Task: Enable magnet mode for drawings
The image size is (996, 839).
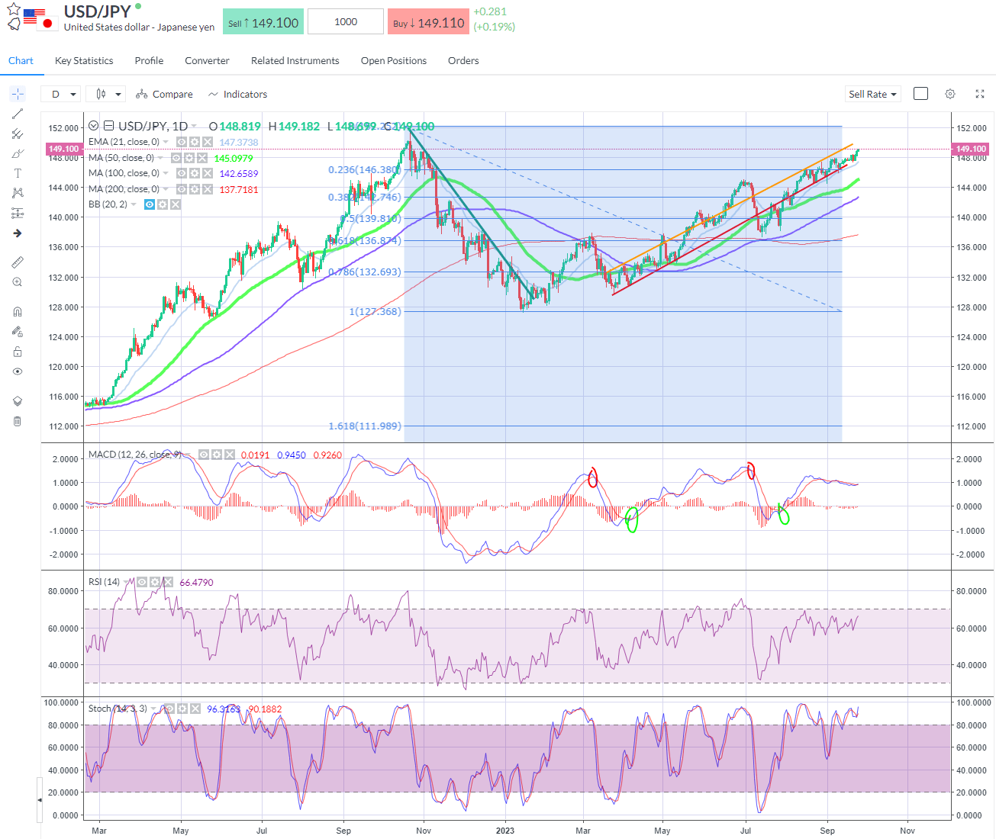Action: (17, 311)
